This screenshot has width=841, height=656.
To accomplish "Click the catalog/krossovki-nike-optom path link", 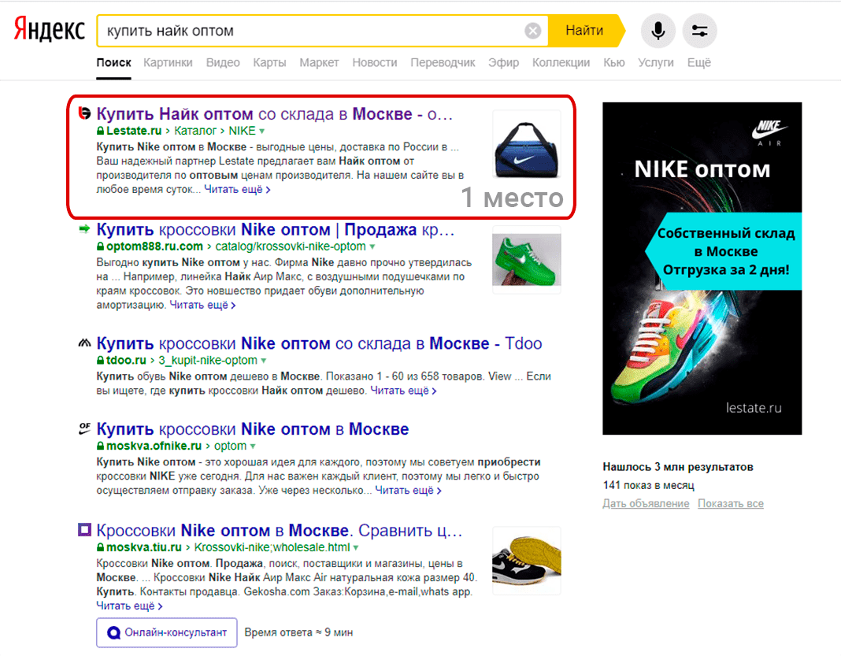I will tap(290, 246).
